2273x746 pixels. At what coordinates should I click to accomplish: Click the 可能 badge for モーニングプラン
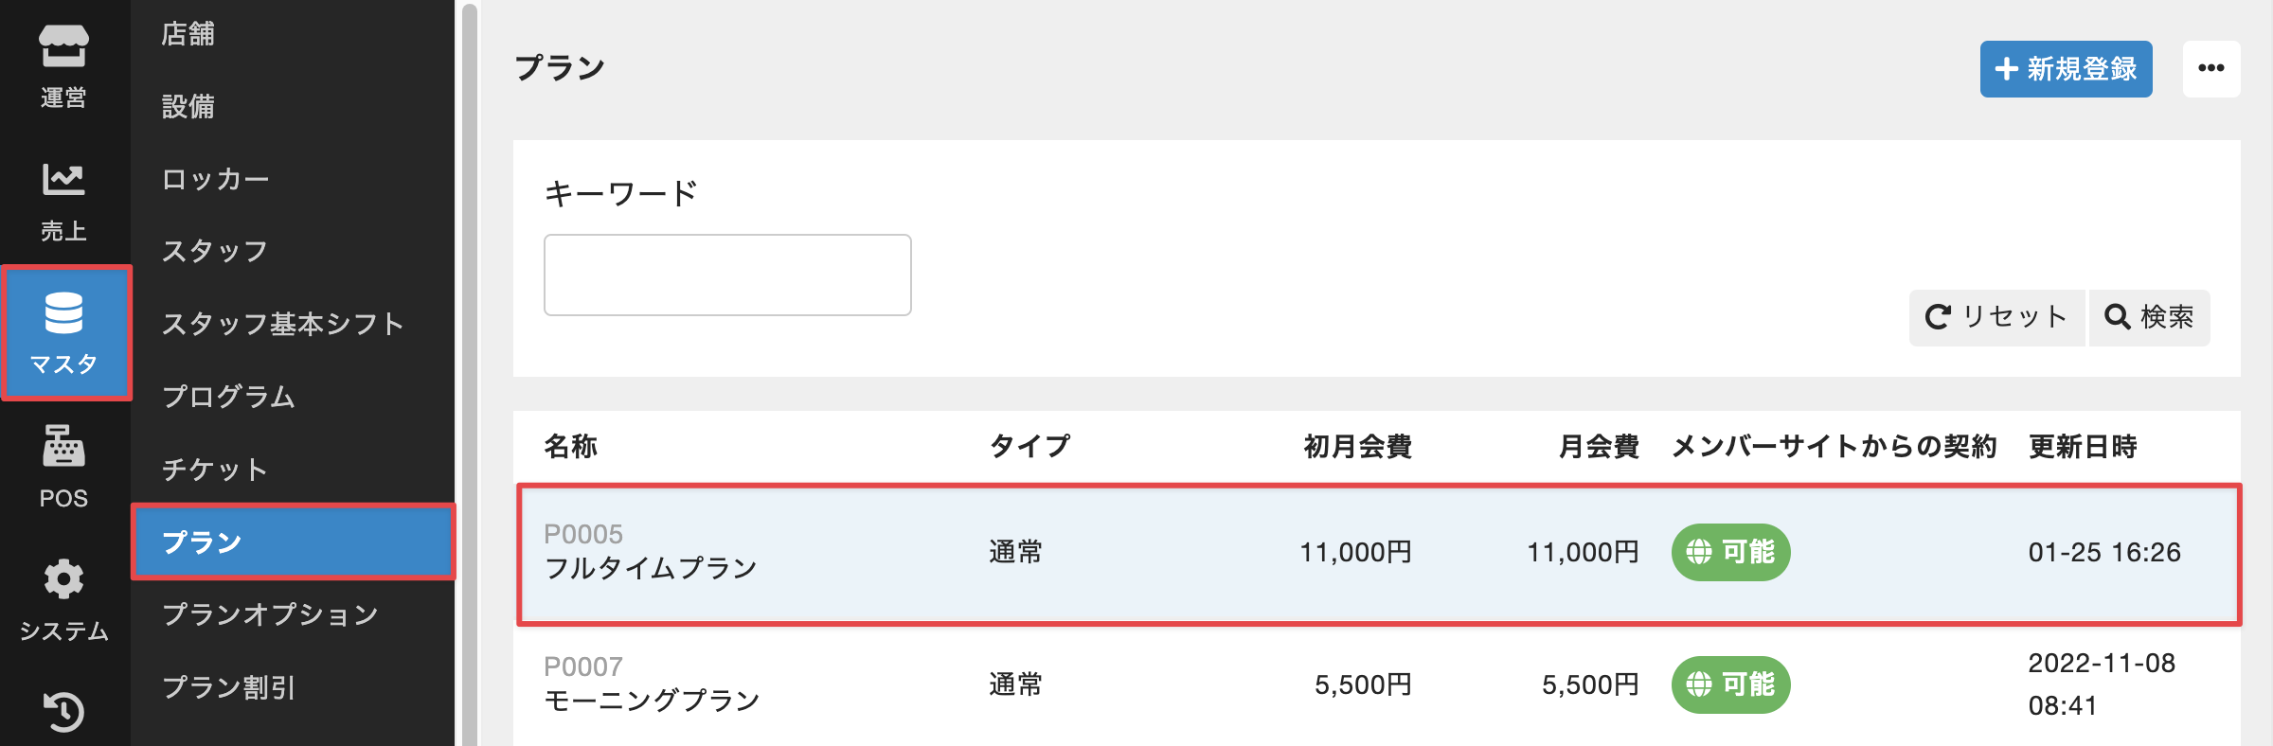pos(1730,684)
